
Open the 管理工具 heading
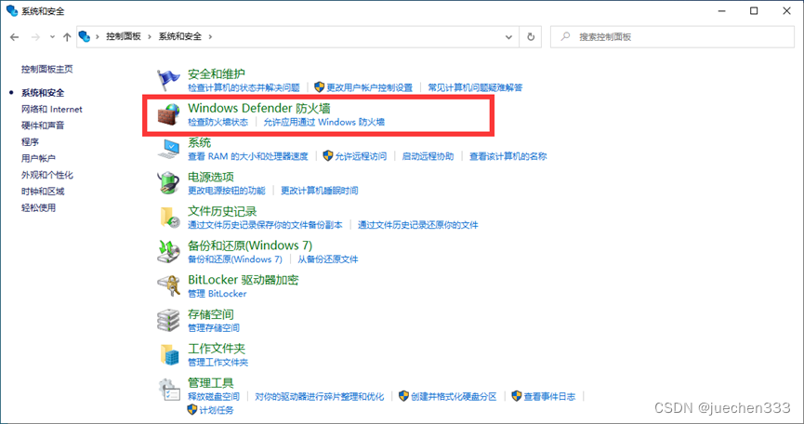(211, 383)
